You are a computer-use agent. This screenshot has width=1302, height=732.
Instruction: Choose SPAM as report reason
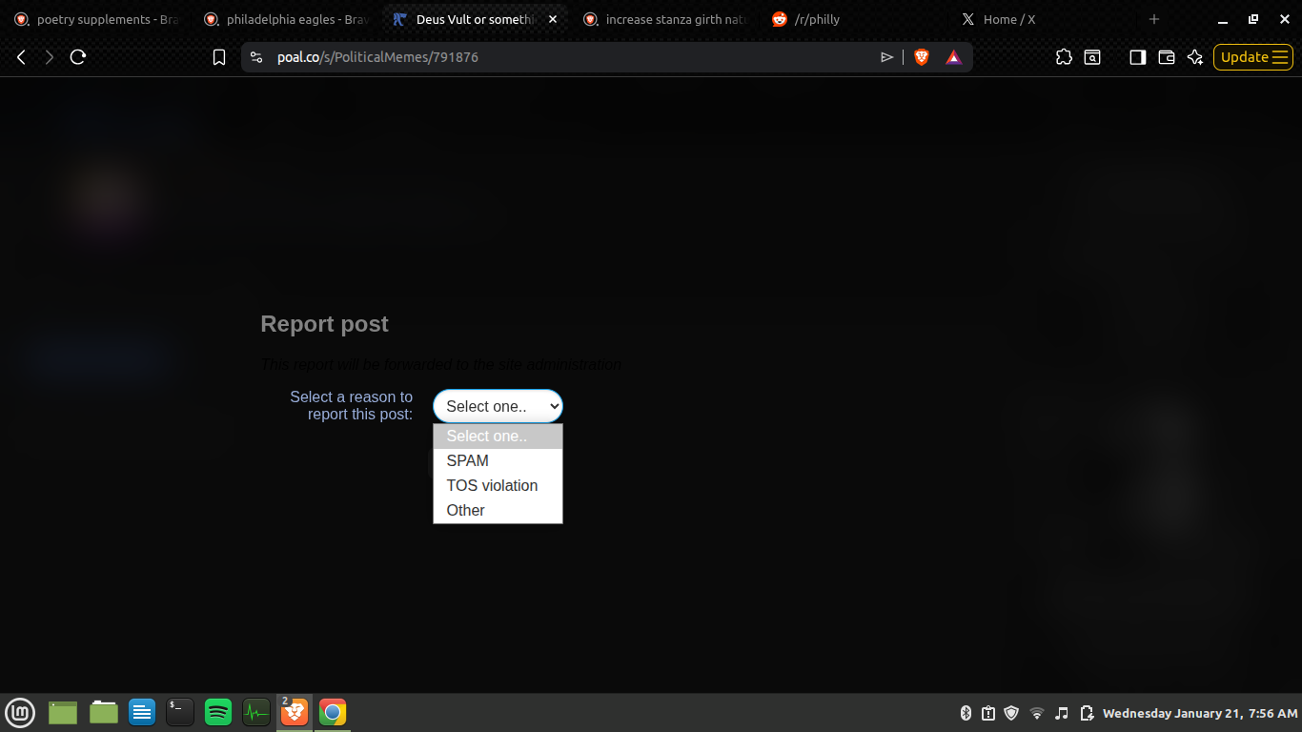point(468,460)
